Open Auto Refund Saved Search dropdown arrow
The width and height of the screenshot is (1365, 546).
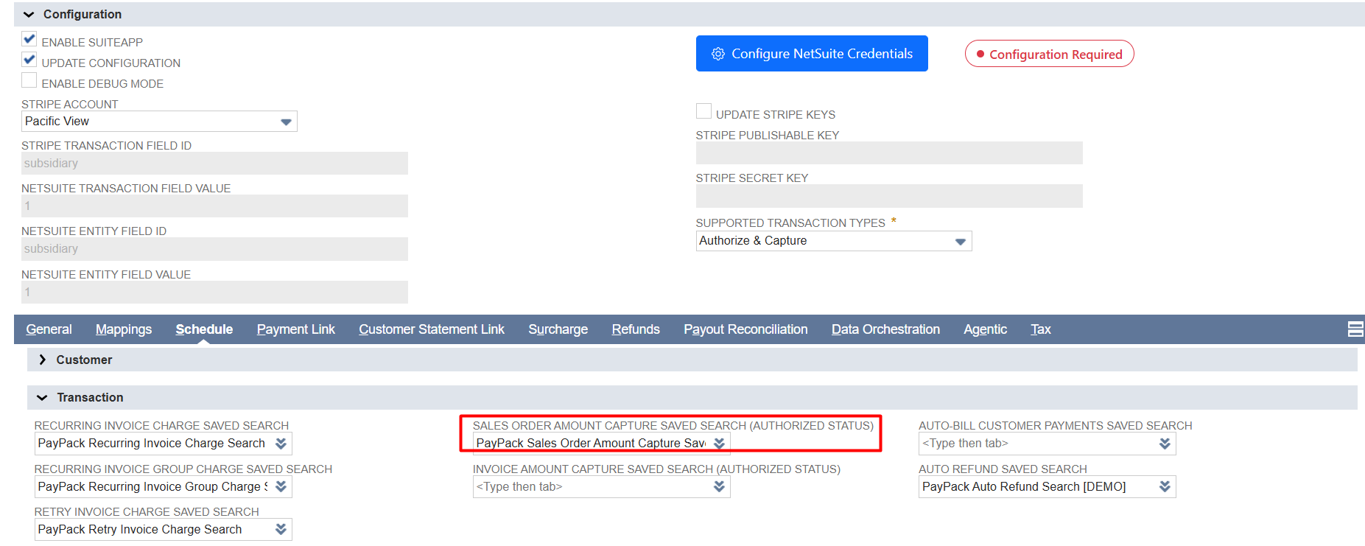(1165, 487)
